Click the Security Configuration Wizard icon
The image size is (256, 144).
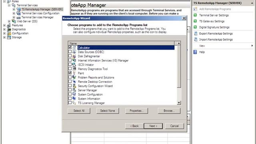(74, 86)
